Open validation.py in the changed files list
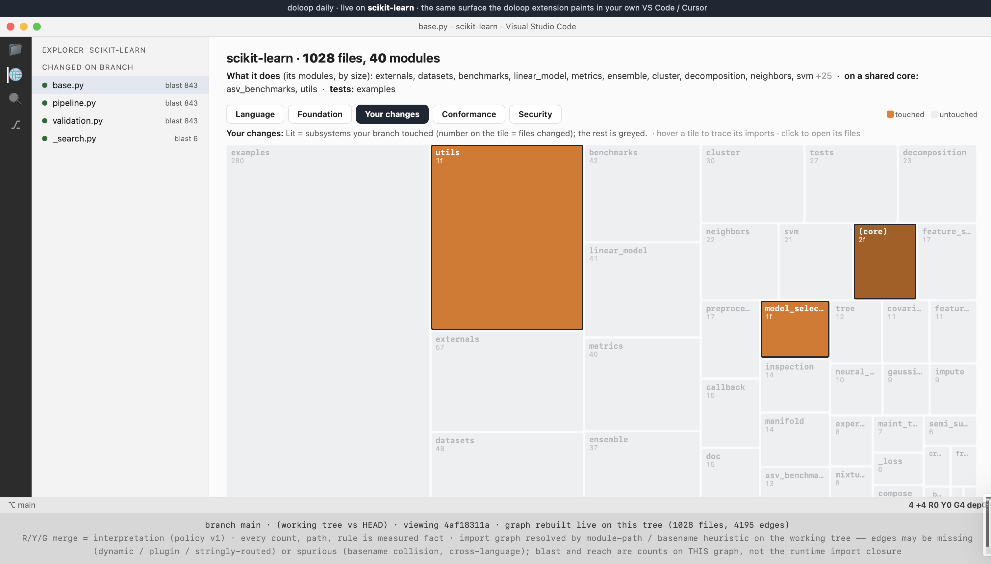 [x=120, y=121]
